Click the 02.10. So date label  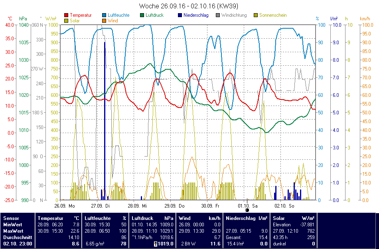tap(284, 206)
